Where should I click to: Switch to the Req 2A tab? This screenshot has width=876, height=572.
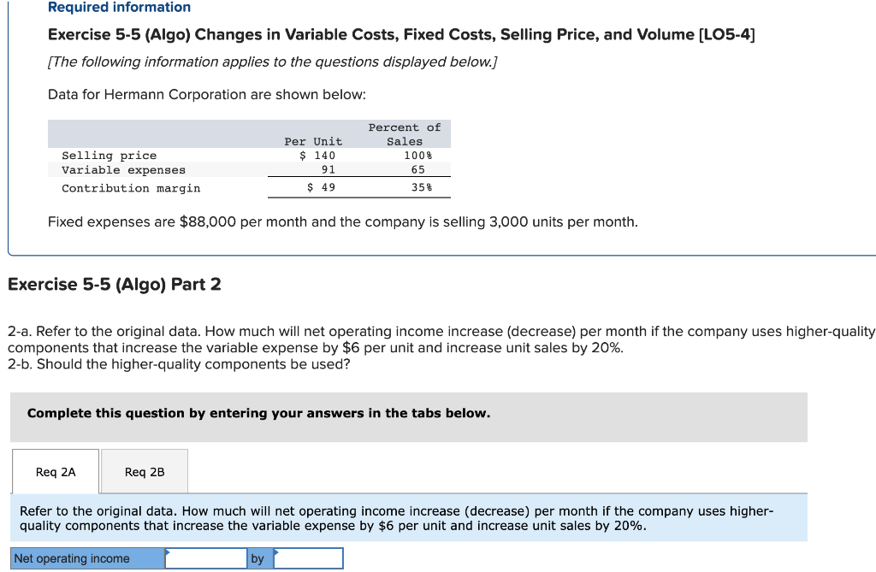(x=55, y=471)
